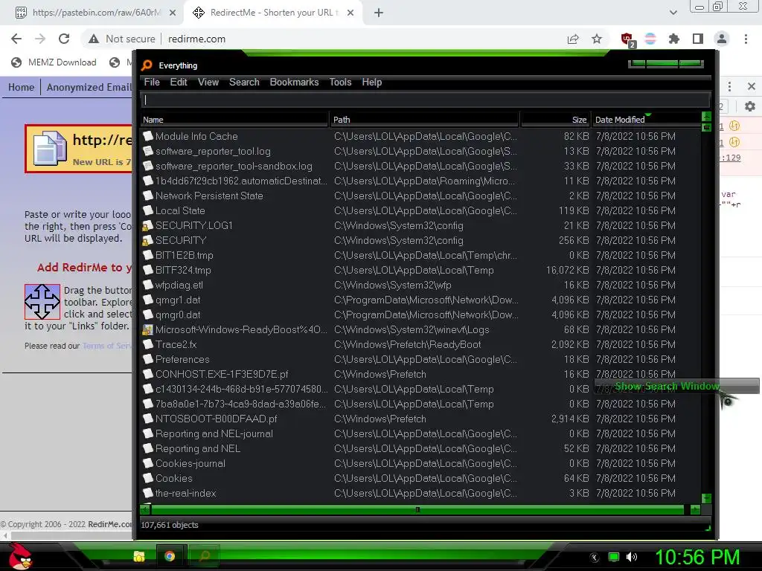Open the Angry Birds start button
Screen dimensions: 762x571
[20, 556]
